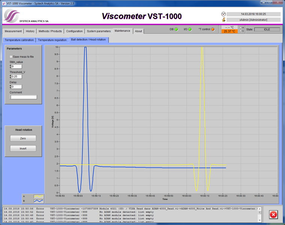Click the Time axis label
The image size is (285, 225).
point(165,199)
